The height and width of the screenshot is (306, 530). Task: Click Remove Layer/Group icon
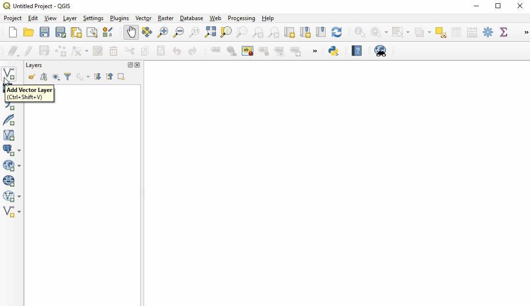click(121, 77)
